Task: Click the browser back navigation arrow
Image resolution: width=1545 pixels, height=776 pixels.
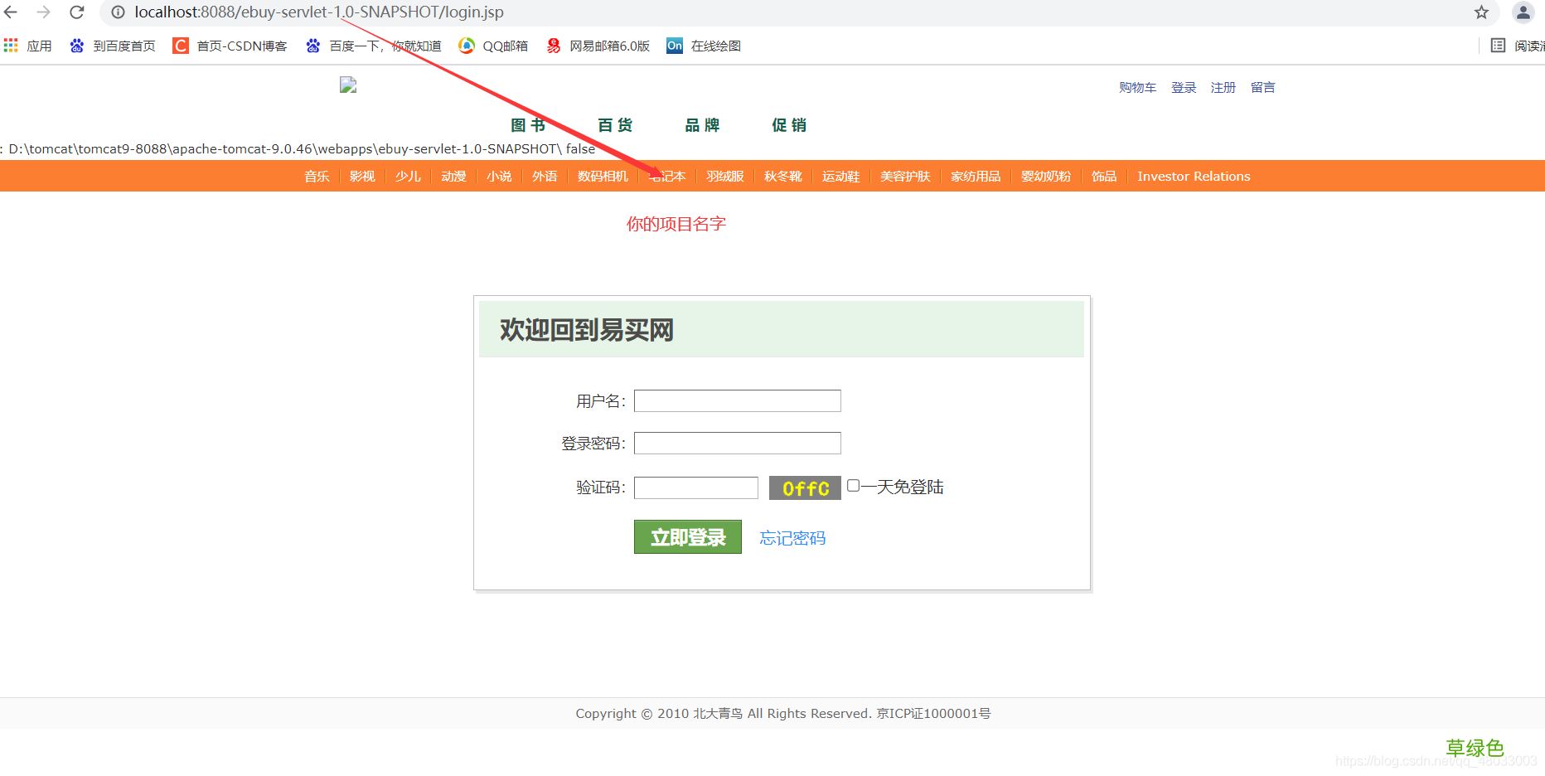Action: [x=13, y=12]
